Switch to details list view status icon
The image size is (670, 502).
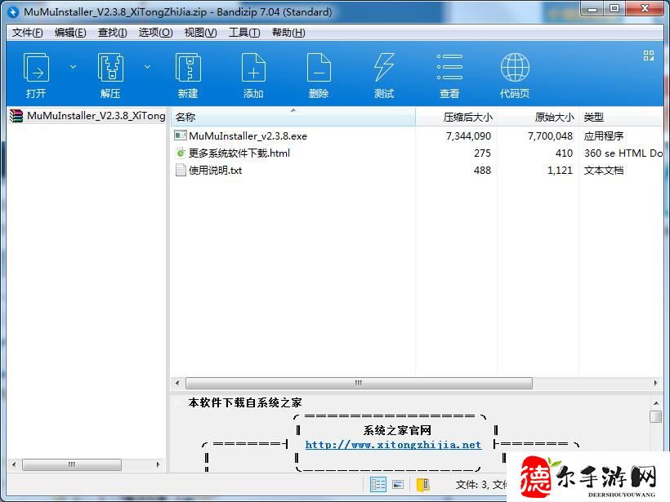[378, 485]
